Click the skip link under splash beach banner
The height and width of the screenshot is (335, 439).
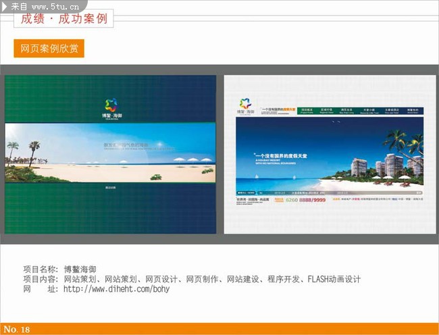point(111,186)
